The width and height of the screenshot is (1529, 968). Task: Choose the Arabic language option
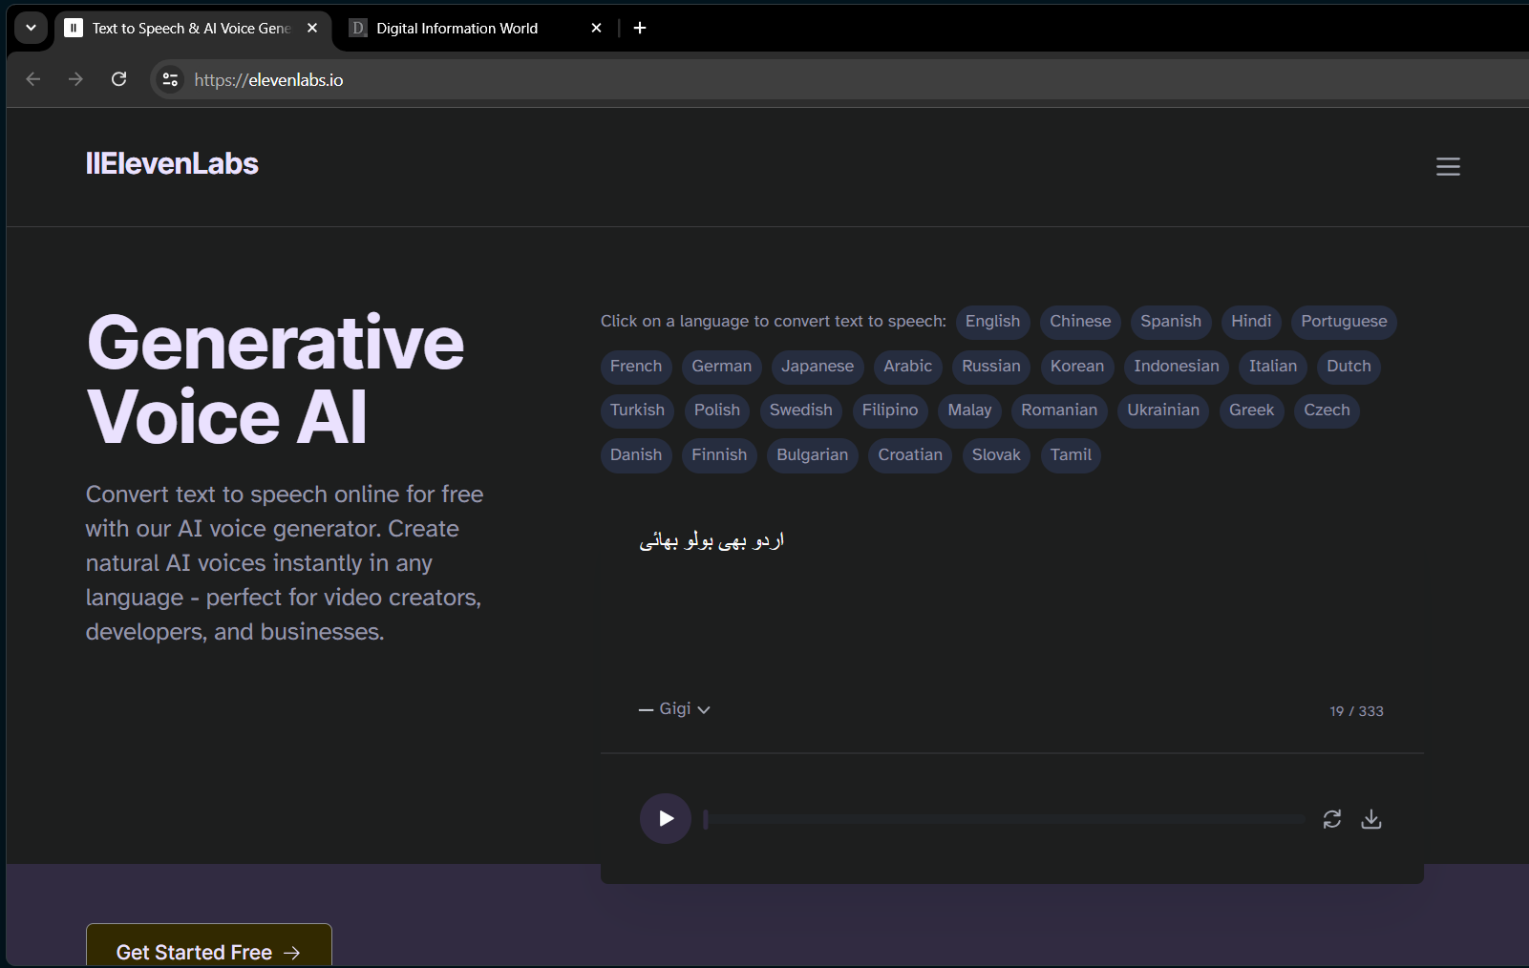[x=907, y=367]
